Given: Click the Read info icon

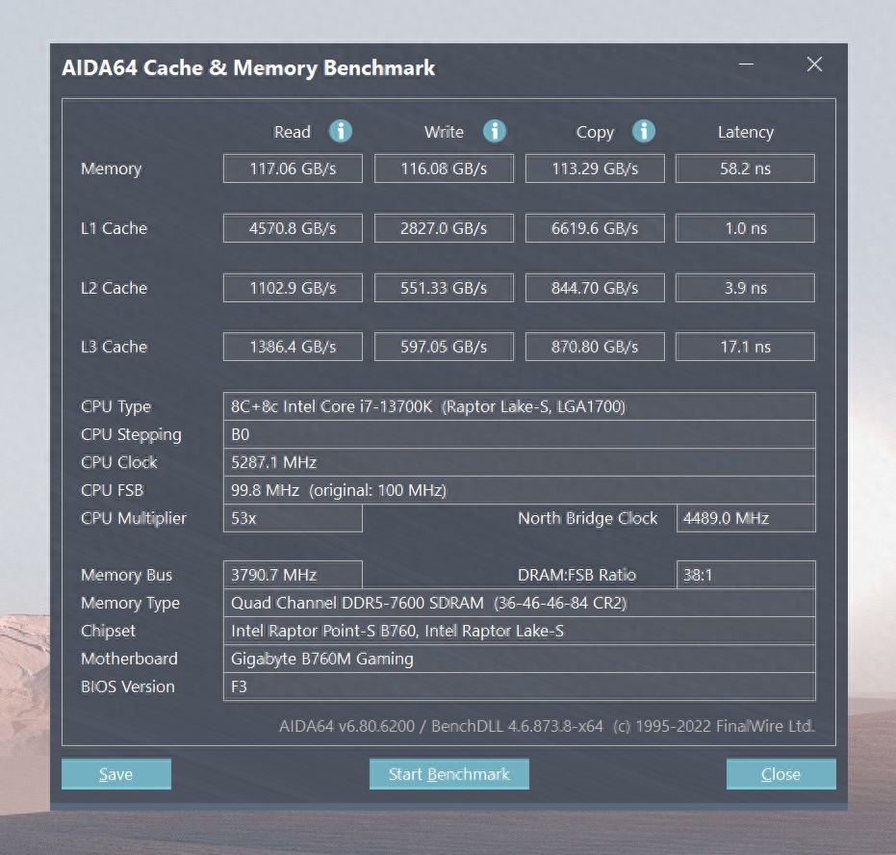Looking at the screenshot, I should point(341,131).
